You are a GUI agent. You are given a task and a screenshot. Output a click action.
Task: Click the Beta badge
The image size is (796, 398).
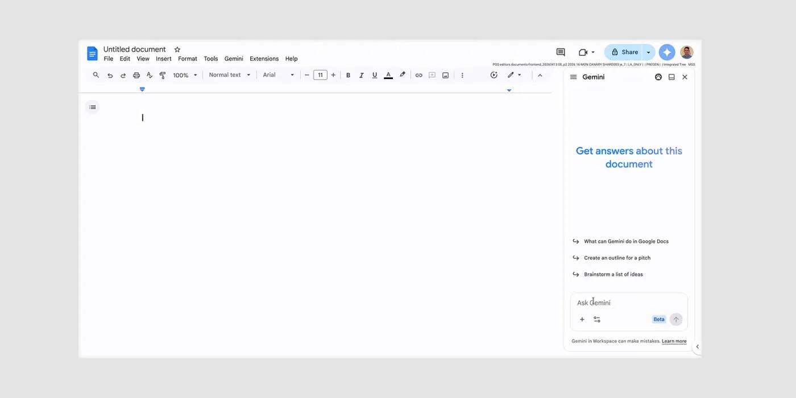tap(659, 320)
